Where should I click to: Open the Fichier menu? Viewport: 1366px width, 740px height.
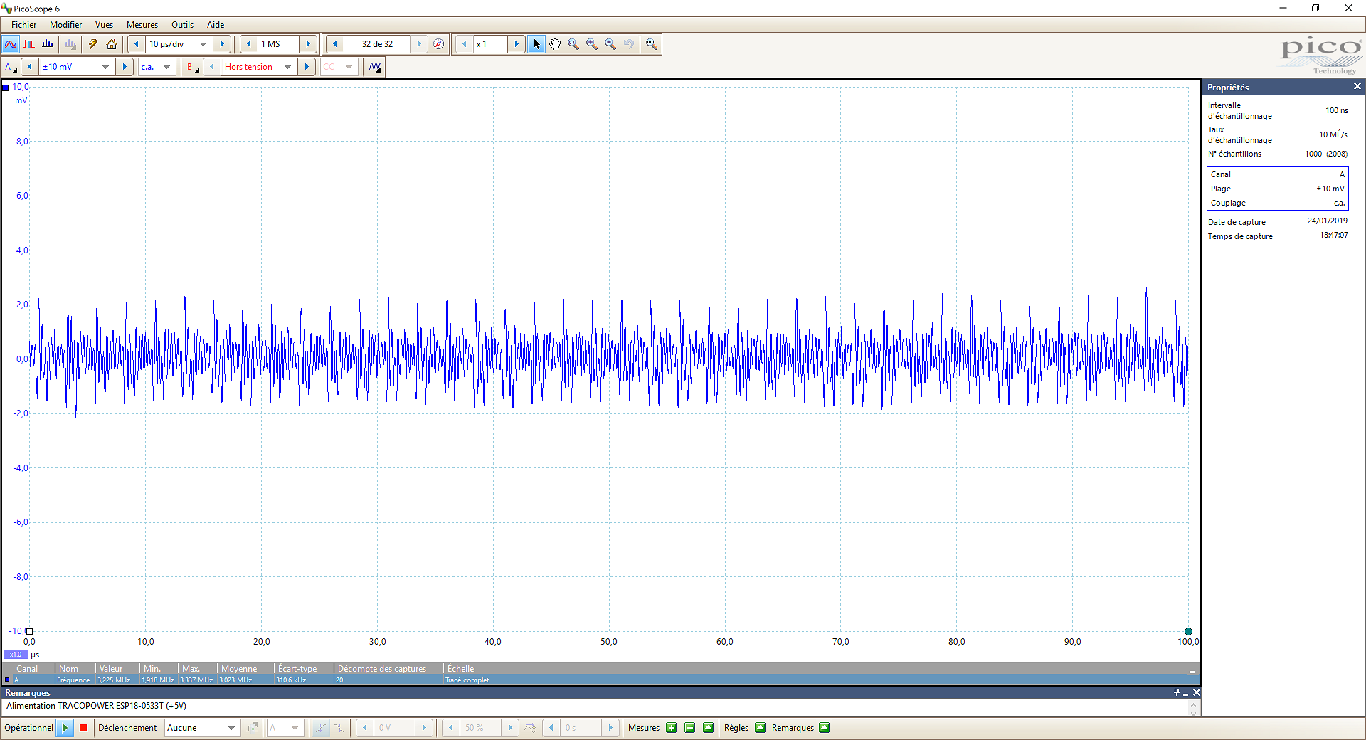point(24,25)
